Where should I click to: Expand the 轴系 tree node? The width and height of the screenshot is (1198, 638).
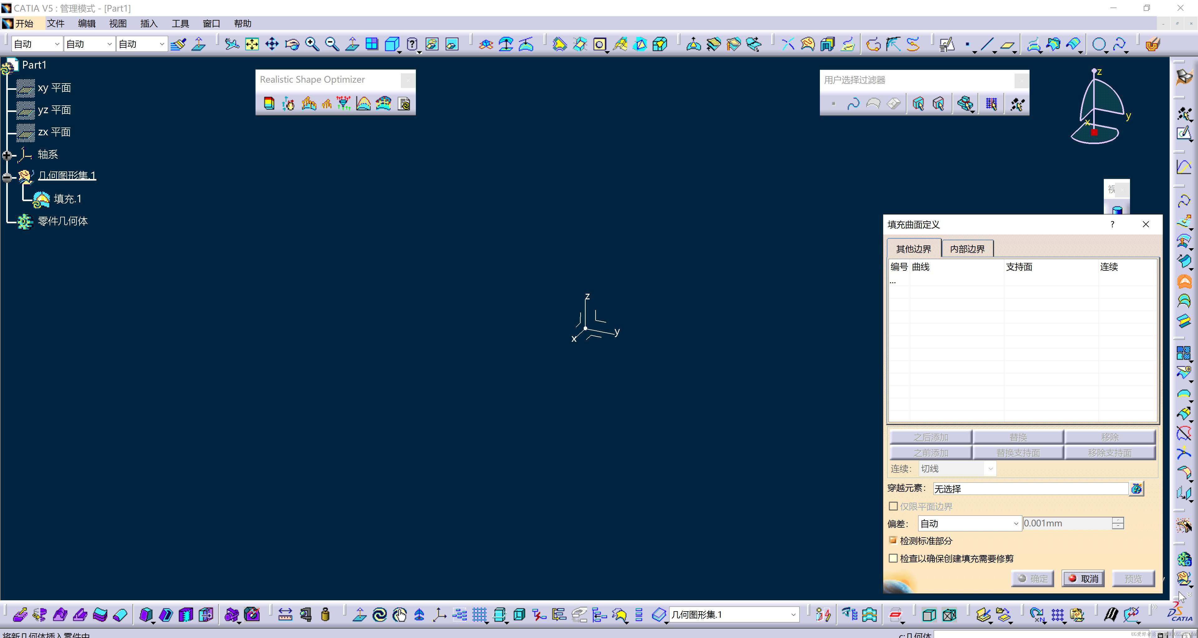pos(7,155)
